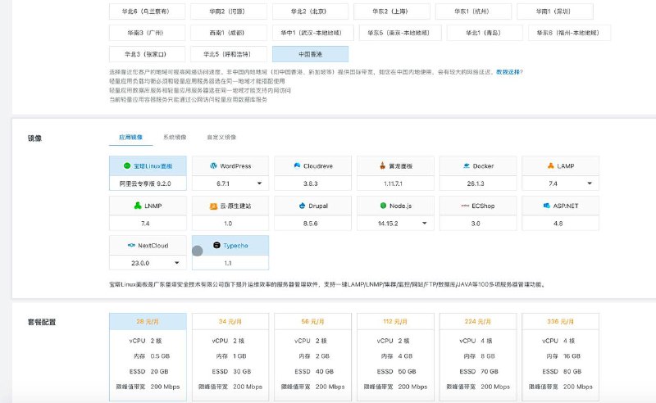Click the Cloudreve cloud icon
This screenshot has width=656, height=403.
click(x=297, y=166)
